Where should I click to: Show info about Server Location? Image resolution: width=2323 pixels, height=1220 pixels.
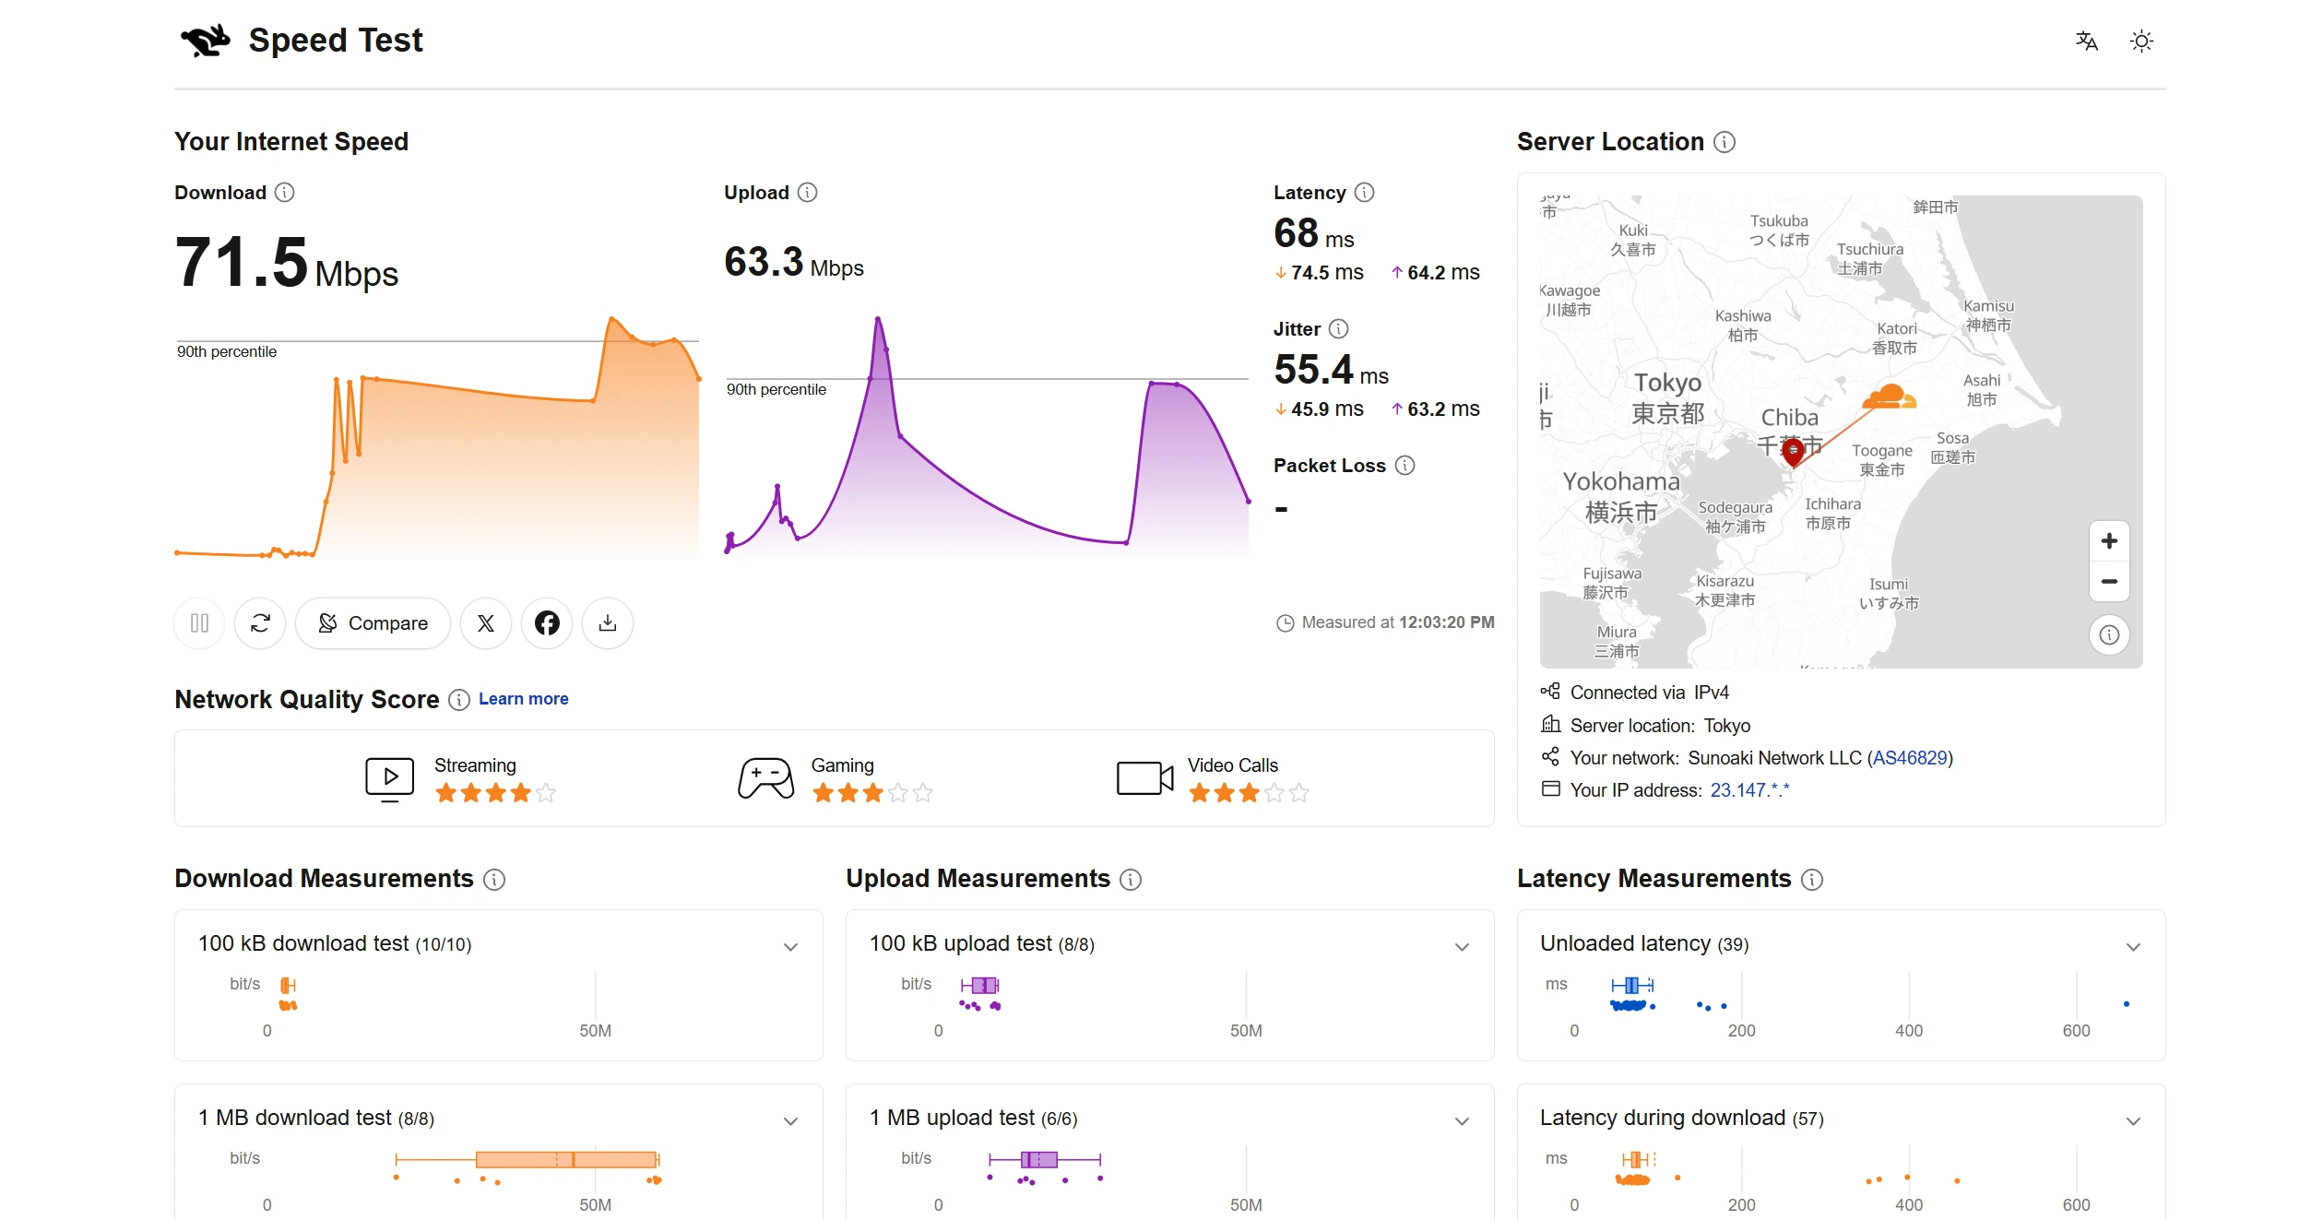point(1724,142)
